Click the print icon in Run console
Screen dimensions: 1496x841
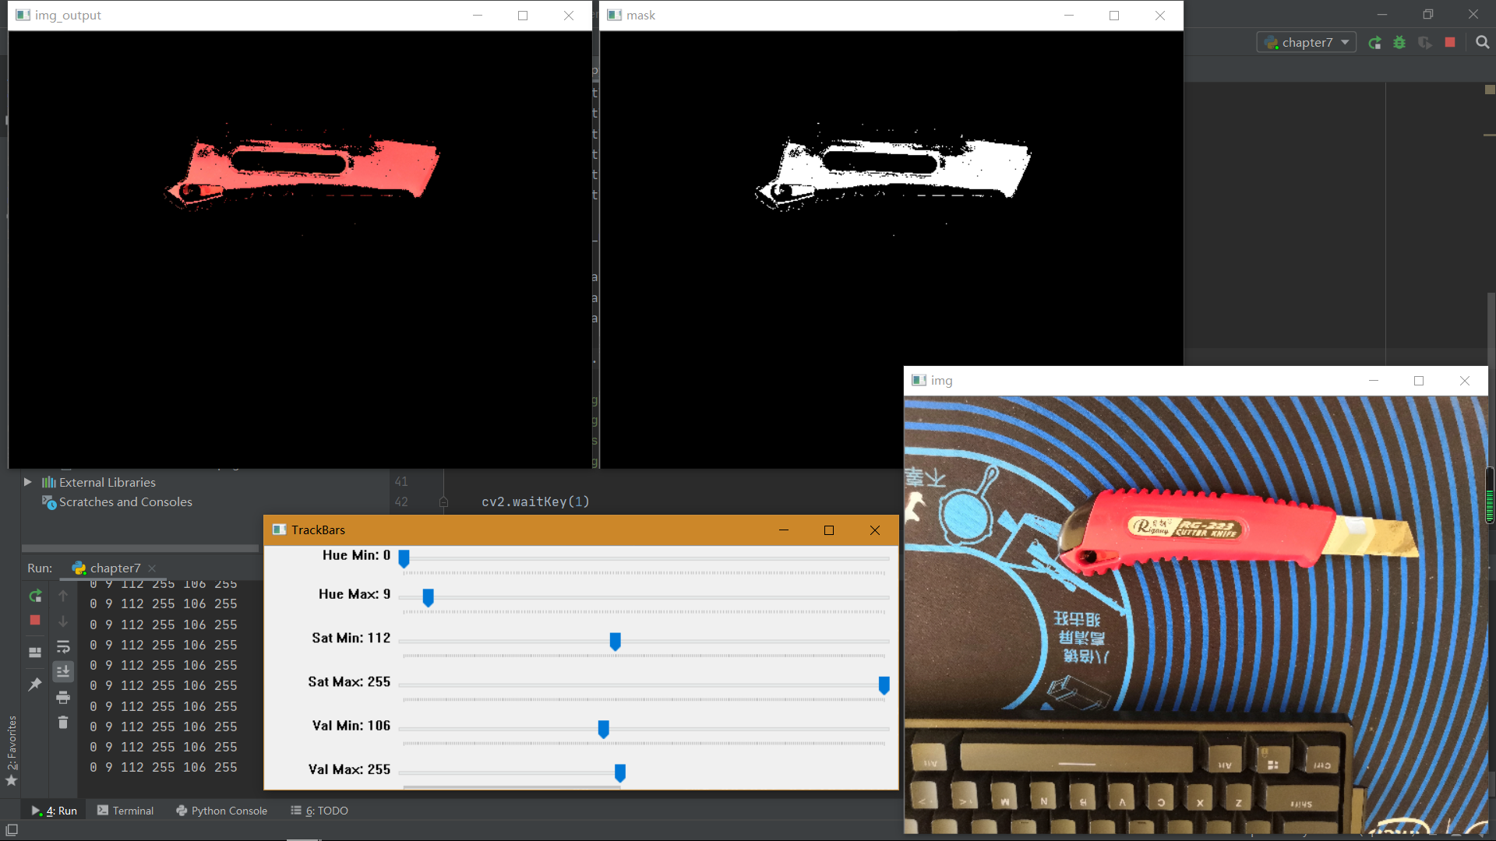(x=63, y=697)
